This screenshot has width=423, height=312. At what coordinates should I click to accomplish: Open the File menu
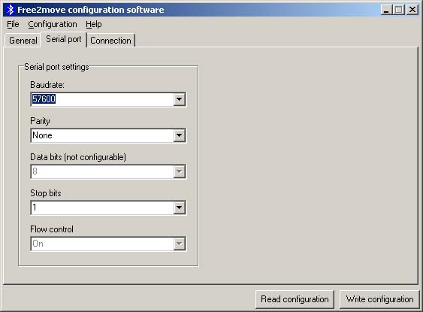click(13, 24)
